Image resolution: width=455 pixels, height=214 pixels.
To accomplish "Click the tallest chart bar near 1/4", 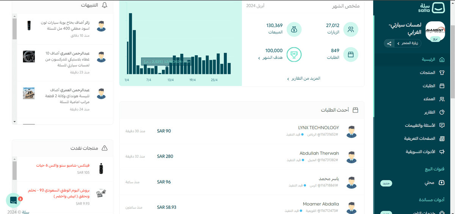I will 130,44.
